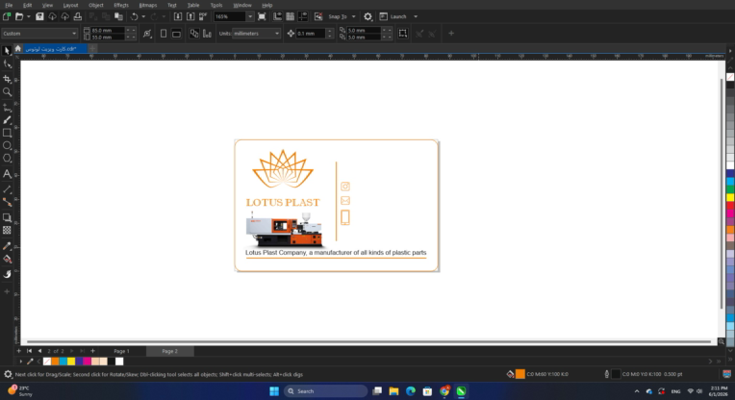The image size is (735, 400).
Task: Select the Color Eyedropper tool in toolbox
Action: (x=7, y=246)
